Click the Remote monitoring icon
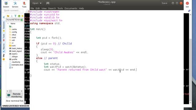 tap(9, 95)
